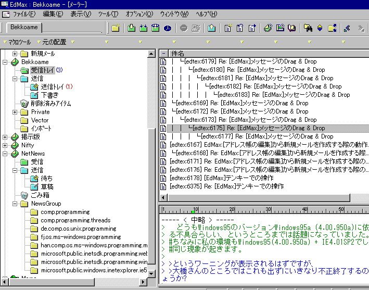Select the インポート folder
Screen dimensions: 369x290
click(x=41, y=129)
